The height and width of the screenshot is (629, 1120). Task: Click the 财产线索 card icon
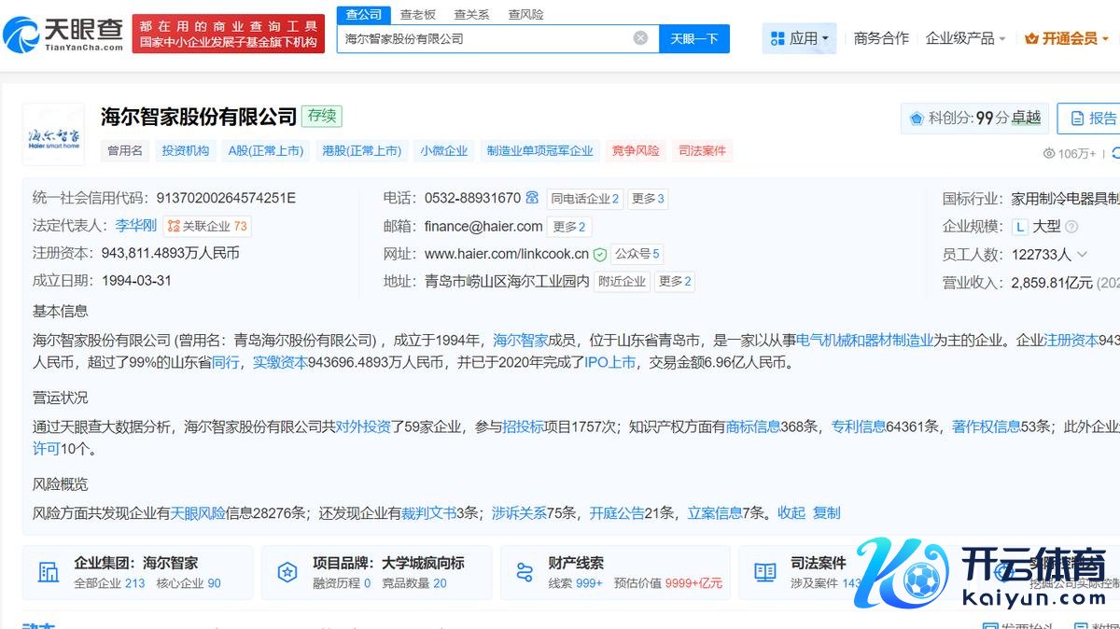point(525,572)
